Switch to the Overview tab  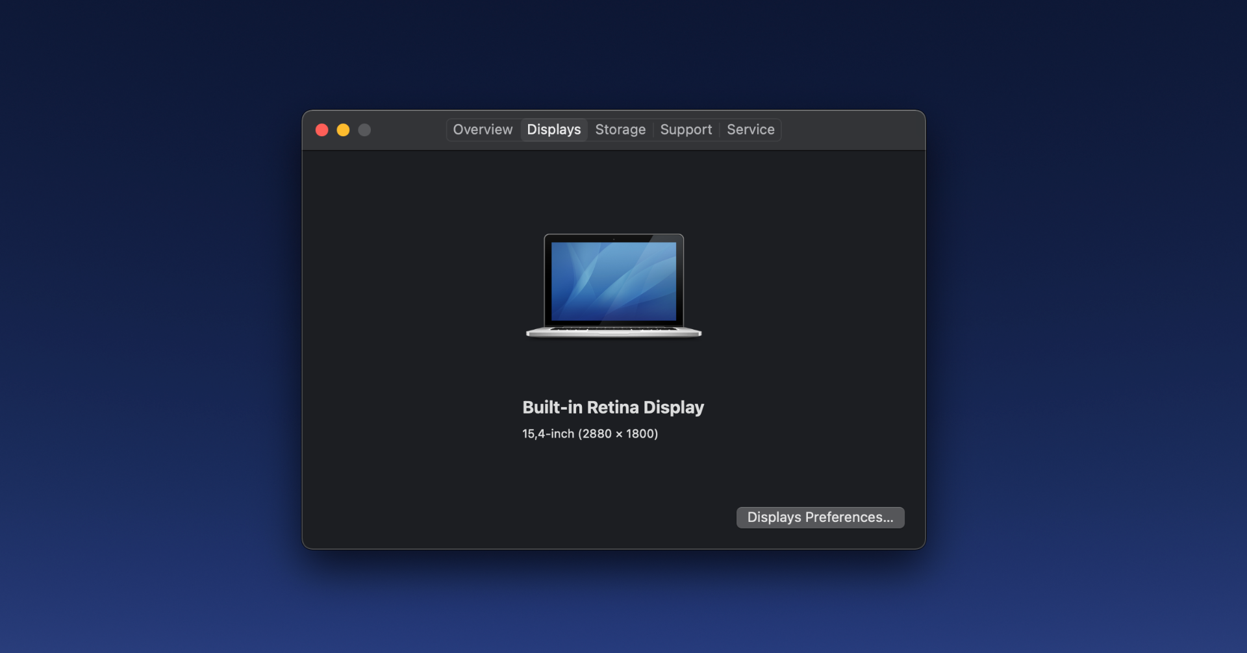pyautogui.click(x=483, y=130)
